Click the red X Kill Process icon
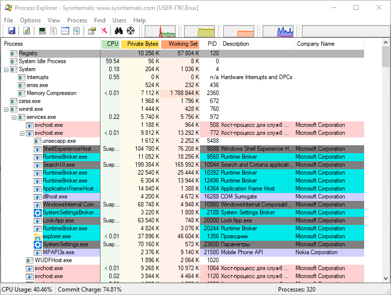 tap(104, 31)
